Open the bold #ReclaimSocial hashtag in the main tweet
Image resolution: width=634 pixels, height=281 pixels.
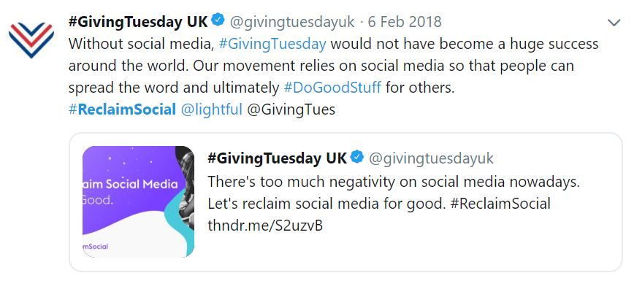(122, 109)
